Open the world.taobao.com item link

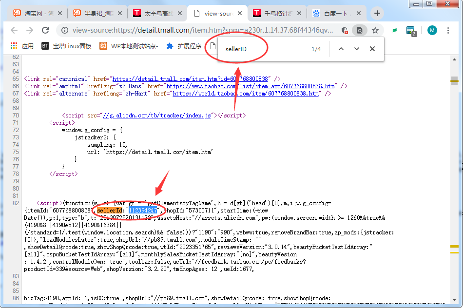pyautogui.click(x=246, y=94)
